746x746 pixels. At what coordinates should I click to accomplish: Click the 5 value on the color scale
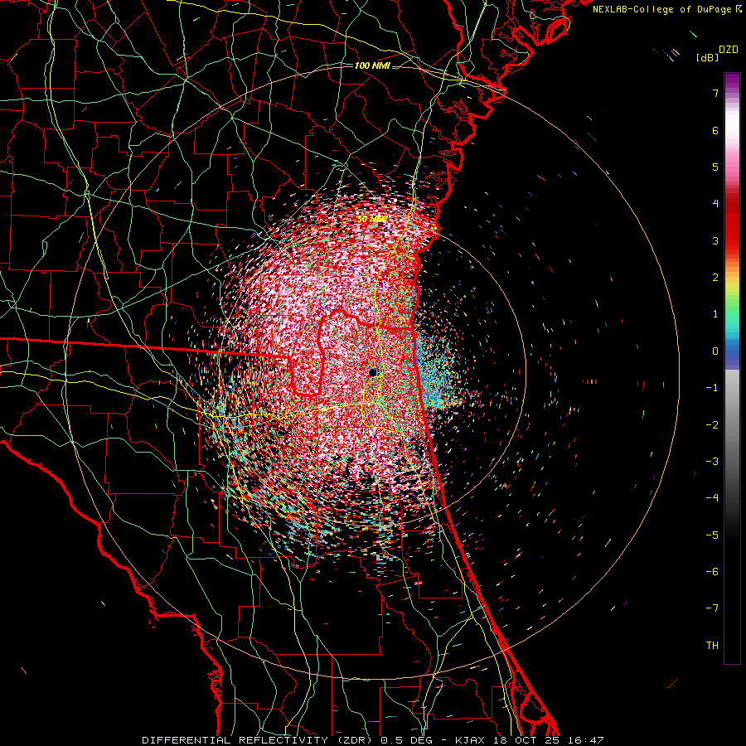[715, 167]
